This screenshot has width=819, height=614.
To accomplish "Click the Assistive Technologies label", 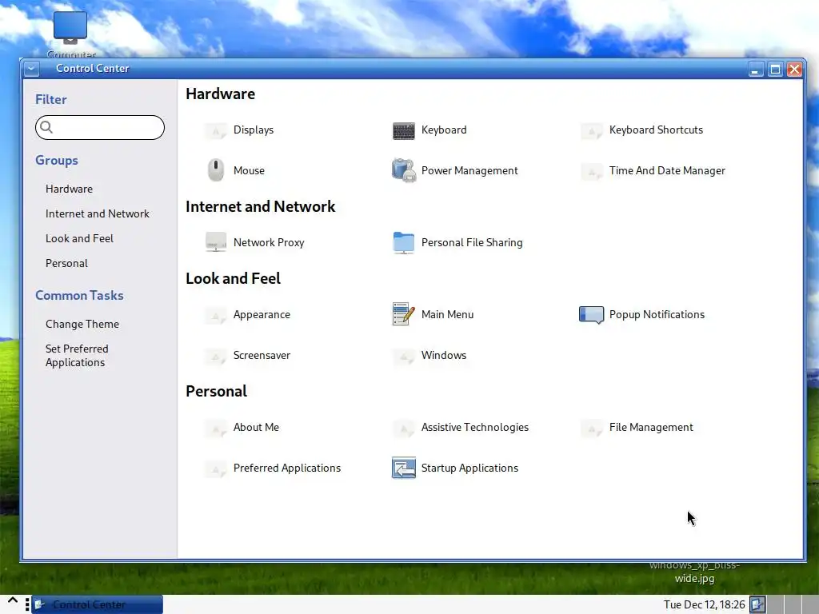I will [475, 428].
